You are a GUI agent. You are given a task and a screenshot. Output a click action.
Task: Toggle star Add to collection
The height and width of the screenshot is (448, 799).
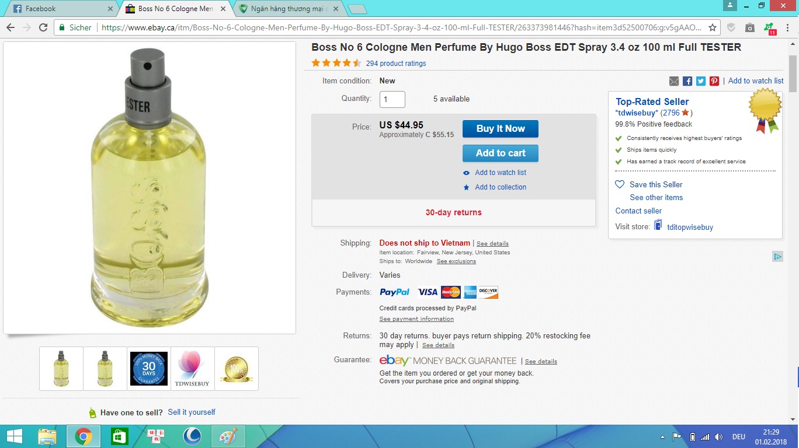pos(466,187)
